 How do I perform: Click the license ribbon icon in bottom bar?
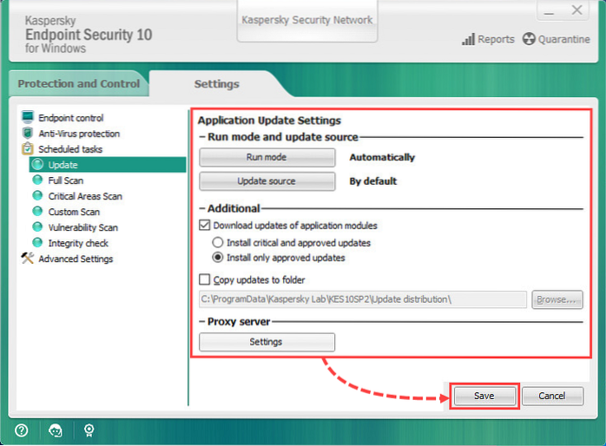pyautogui.click(x=89, y=430)
